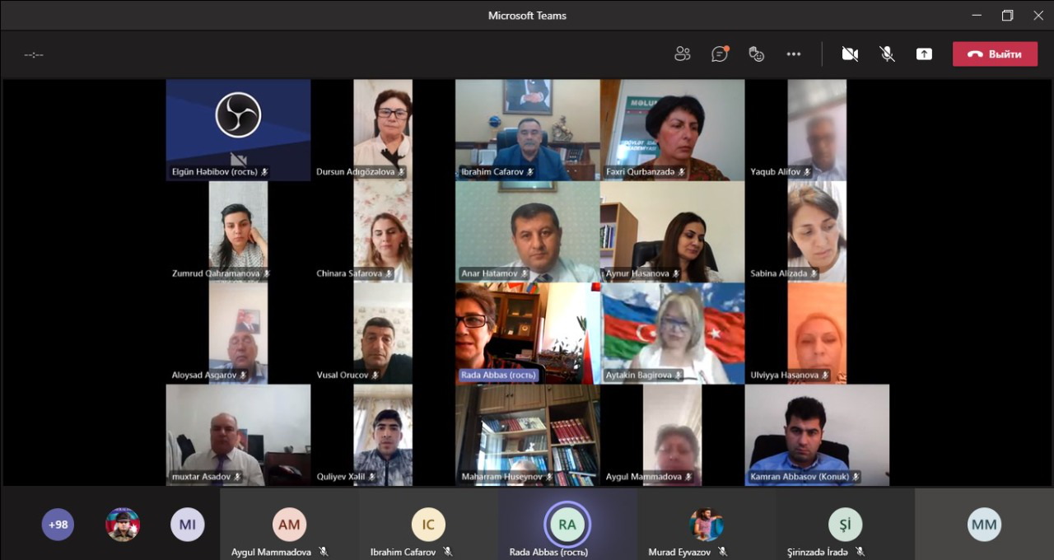The image size is (1054, 560).
Task: Click the OBS logo in Elgün Həbibov's tile
Action: pyautogui.click(x=238, y=114)
